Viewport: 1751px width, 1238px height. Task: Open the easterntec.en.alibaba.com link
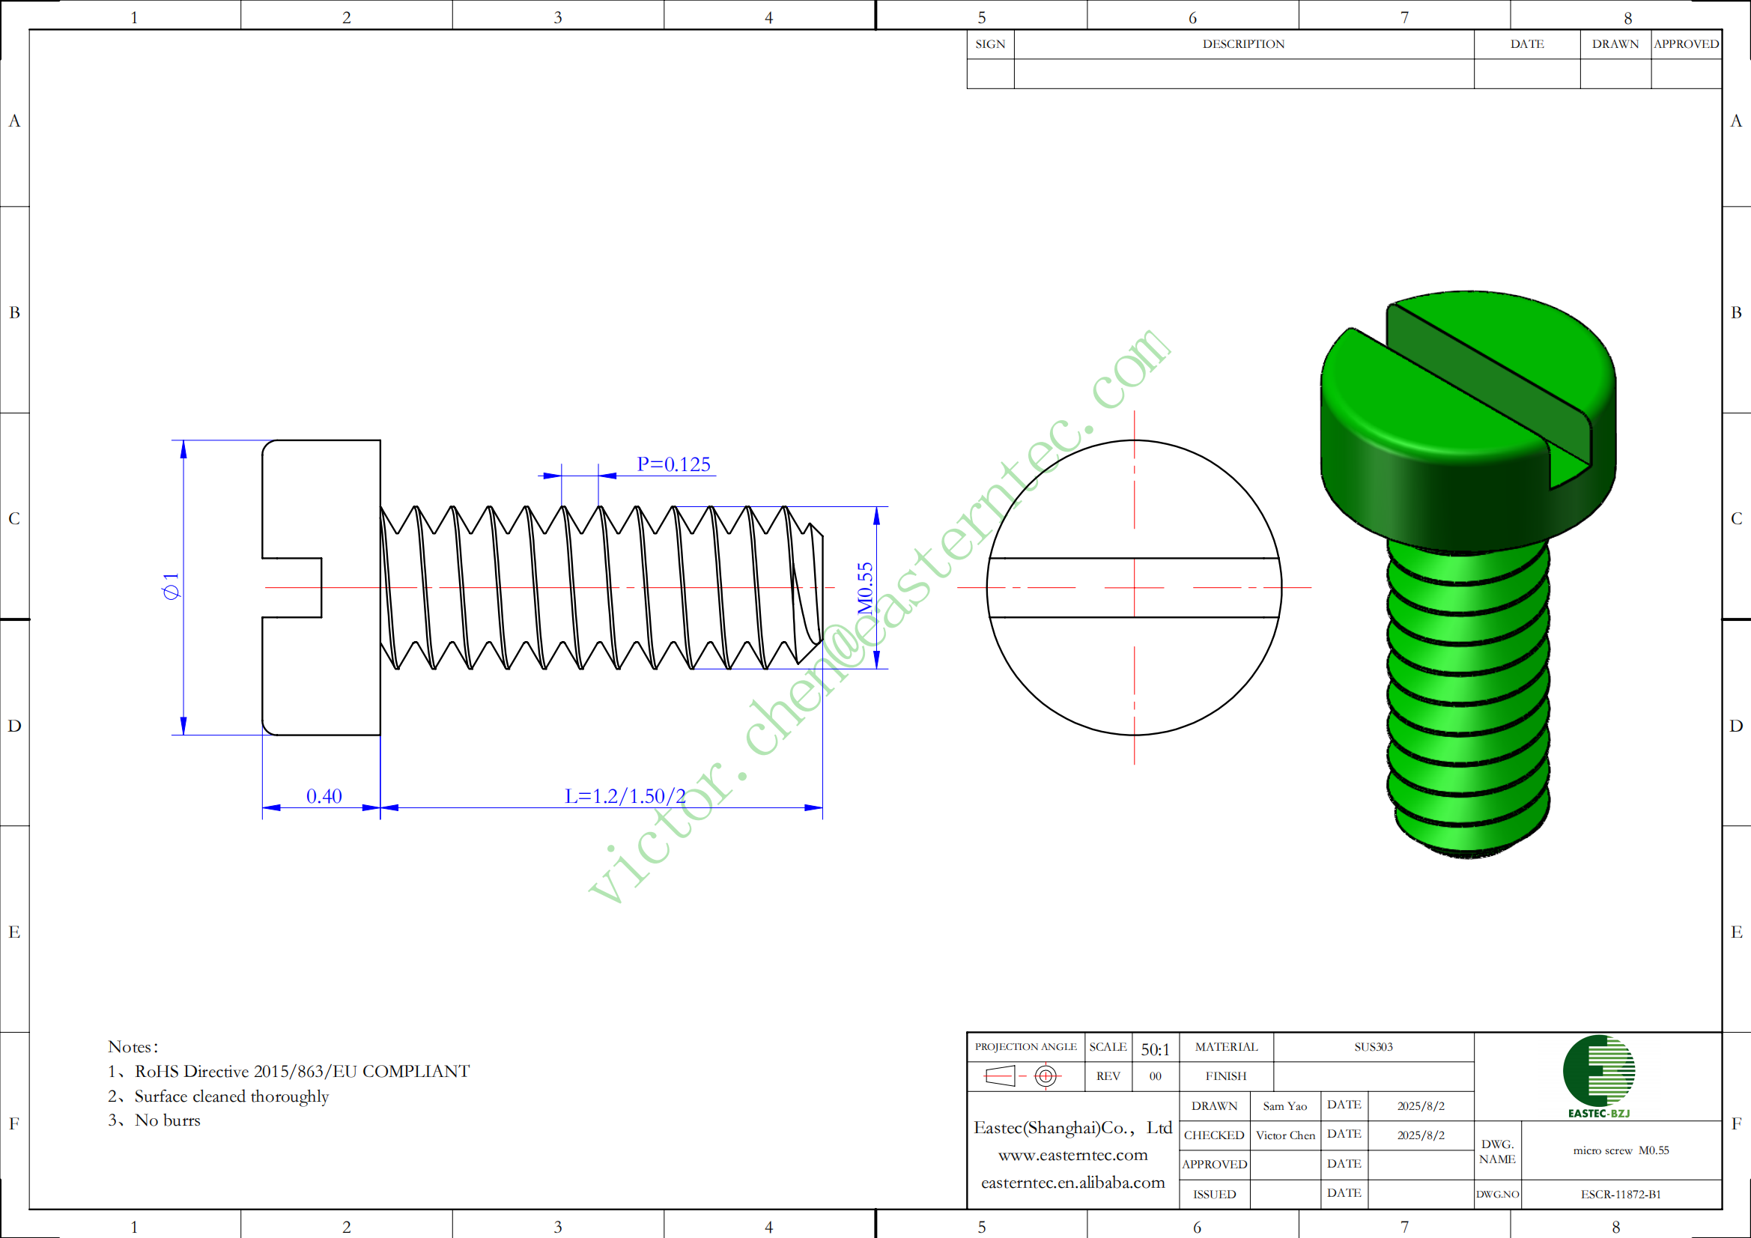[x=1072, y=1183]
